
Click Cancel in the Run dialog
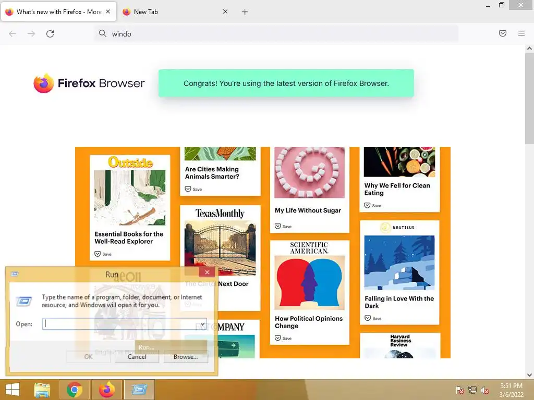point(137,357)
